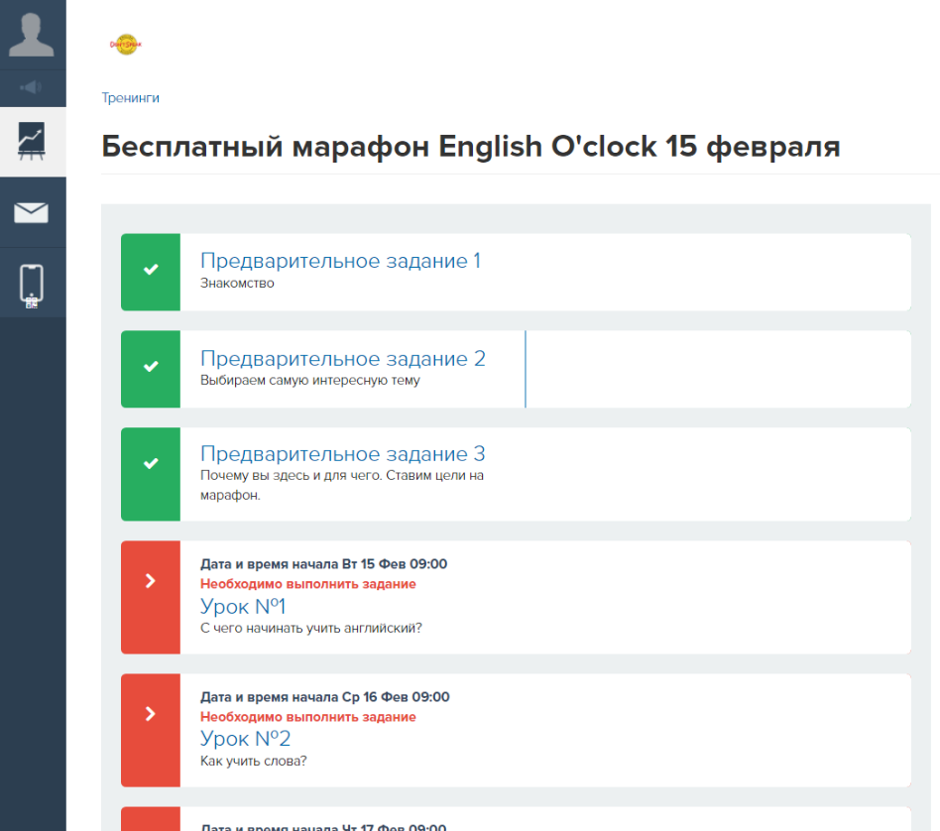Viewport: 940px width, 831px height.
Task: Go to the Тренинги breadcrumb link
Action: click(x=131, y=98)
